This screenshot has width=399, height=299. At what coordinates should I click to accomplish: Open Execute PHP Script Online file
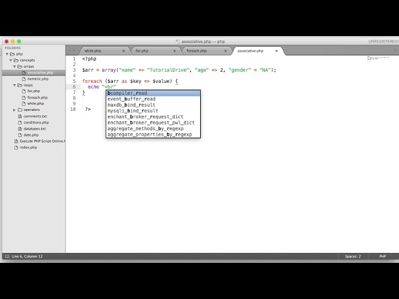(x=42, y=141)
